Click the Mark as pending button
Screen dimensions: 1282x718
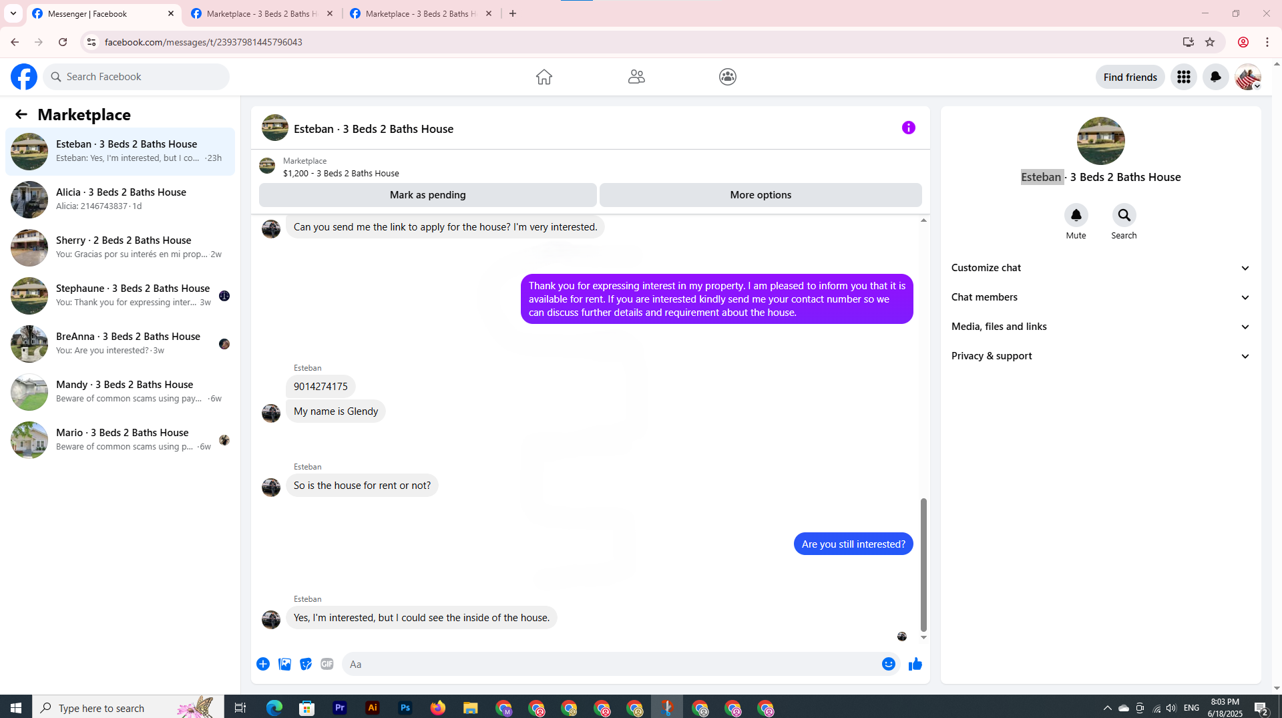click(428, 195)
